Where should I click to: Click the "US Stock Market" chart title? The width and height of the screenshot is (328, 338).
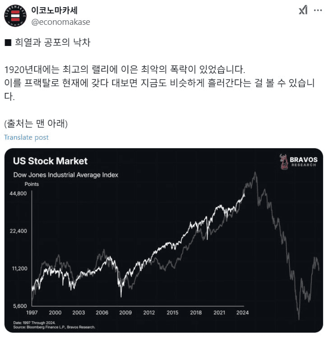coord(50,161)
